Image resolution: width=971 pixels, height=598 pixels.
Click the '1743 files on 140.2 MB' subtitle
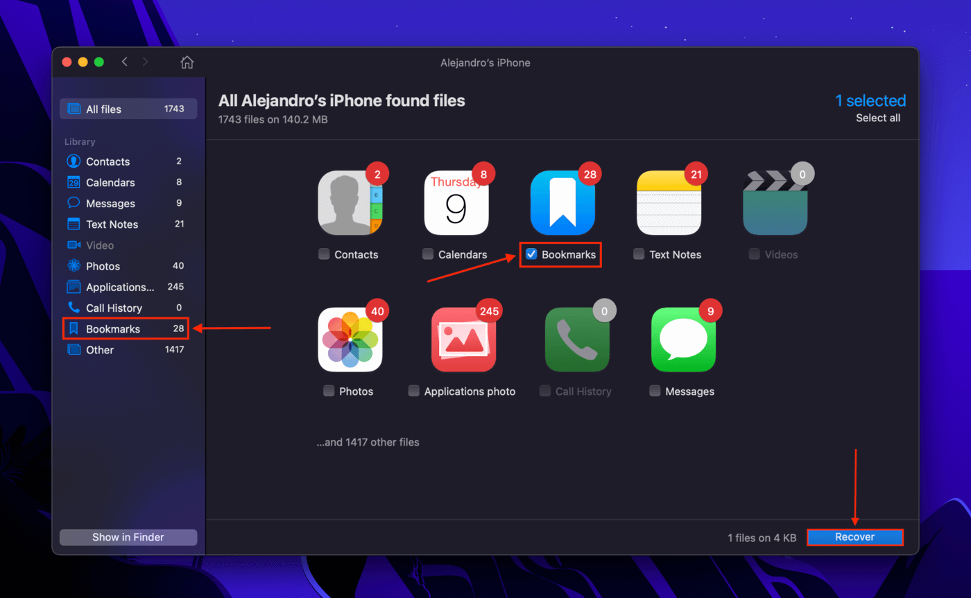pos(273,119)
